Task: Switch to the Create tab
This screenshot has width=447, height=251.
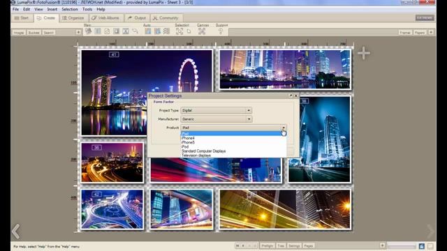Action: pos(46,18)
